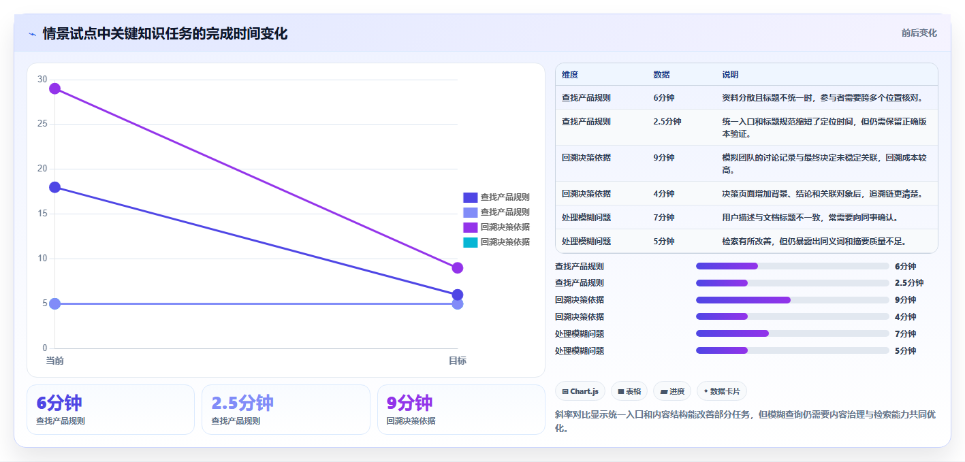Click the purple data point at 当前
Screen dimensions: 965x462
click(x=55, y=88)
